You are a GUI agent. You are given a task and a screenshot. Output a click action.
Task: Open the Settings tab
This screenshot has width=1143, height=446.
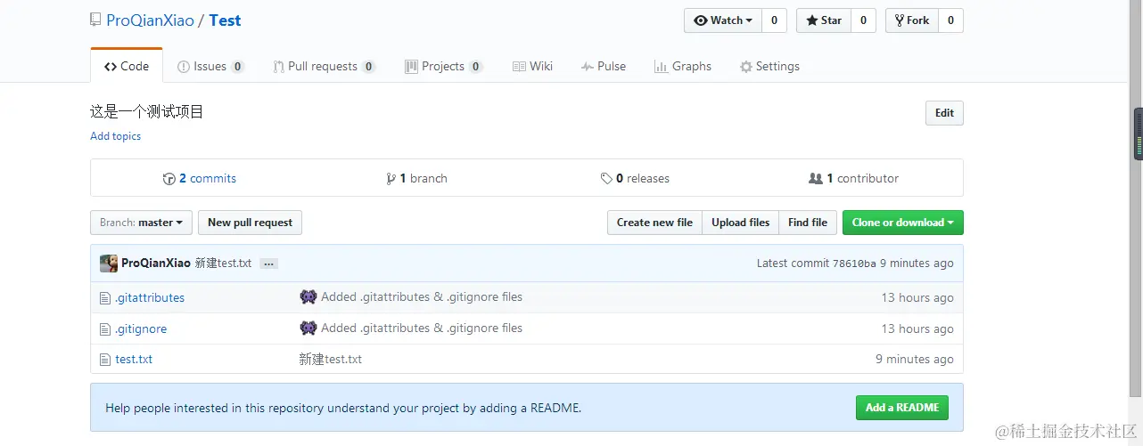click(x=769, y=66)
